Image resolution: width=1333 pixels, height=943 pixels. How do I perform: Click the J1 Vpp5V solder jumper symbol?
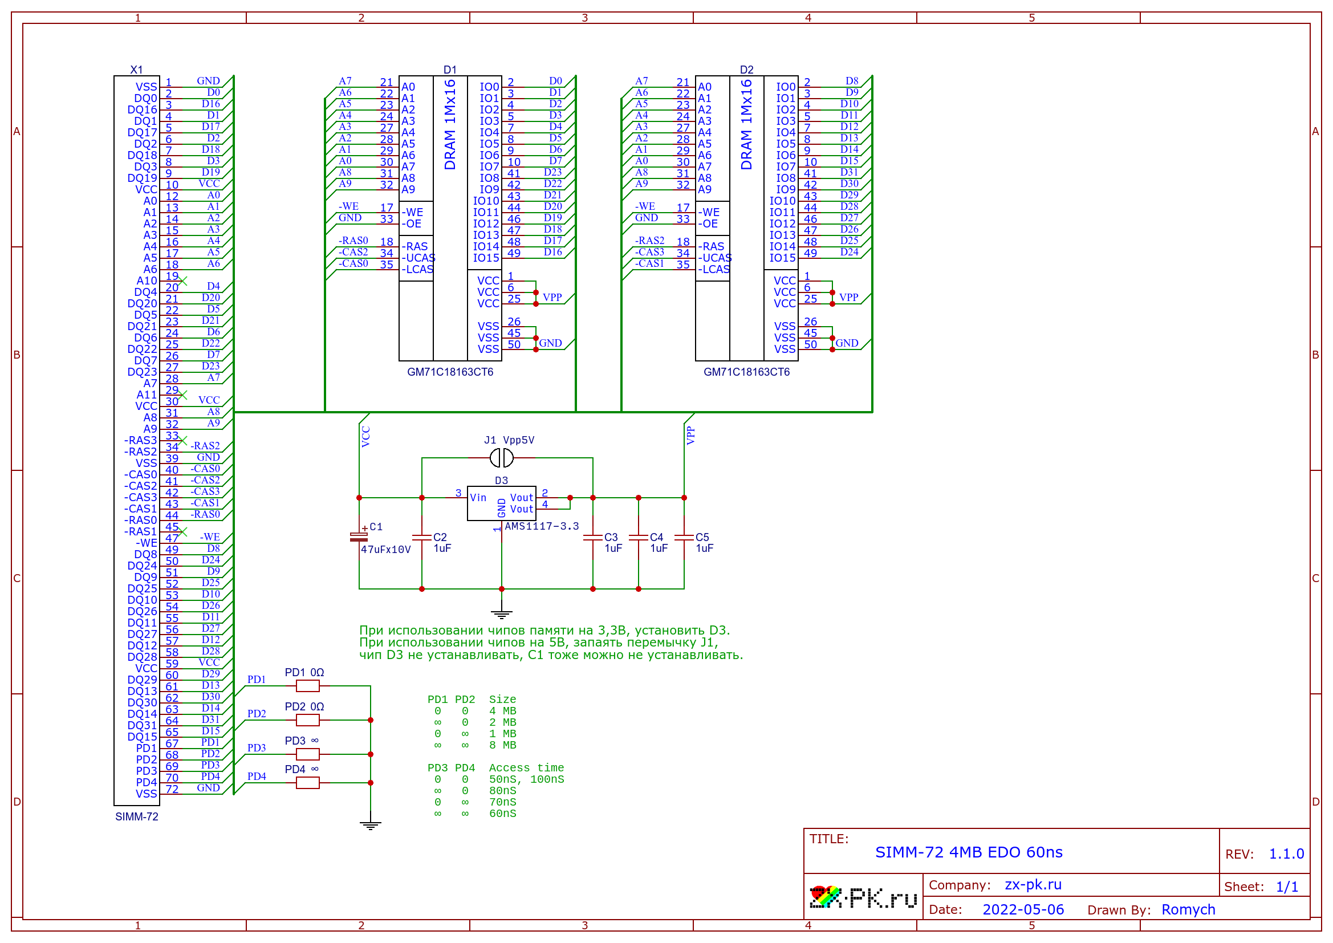tap(501, 458)
